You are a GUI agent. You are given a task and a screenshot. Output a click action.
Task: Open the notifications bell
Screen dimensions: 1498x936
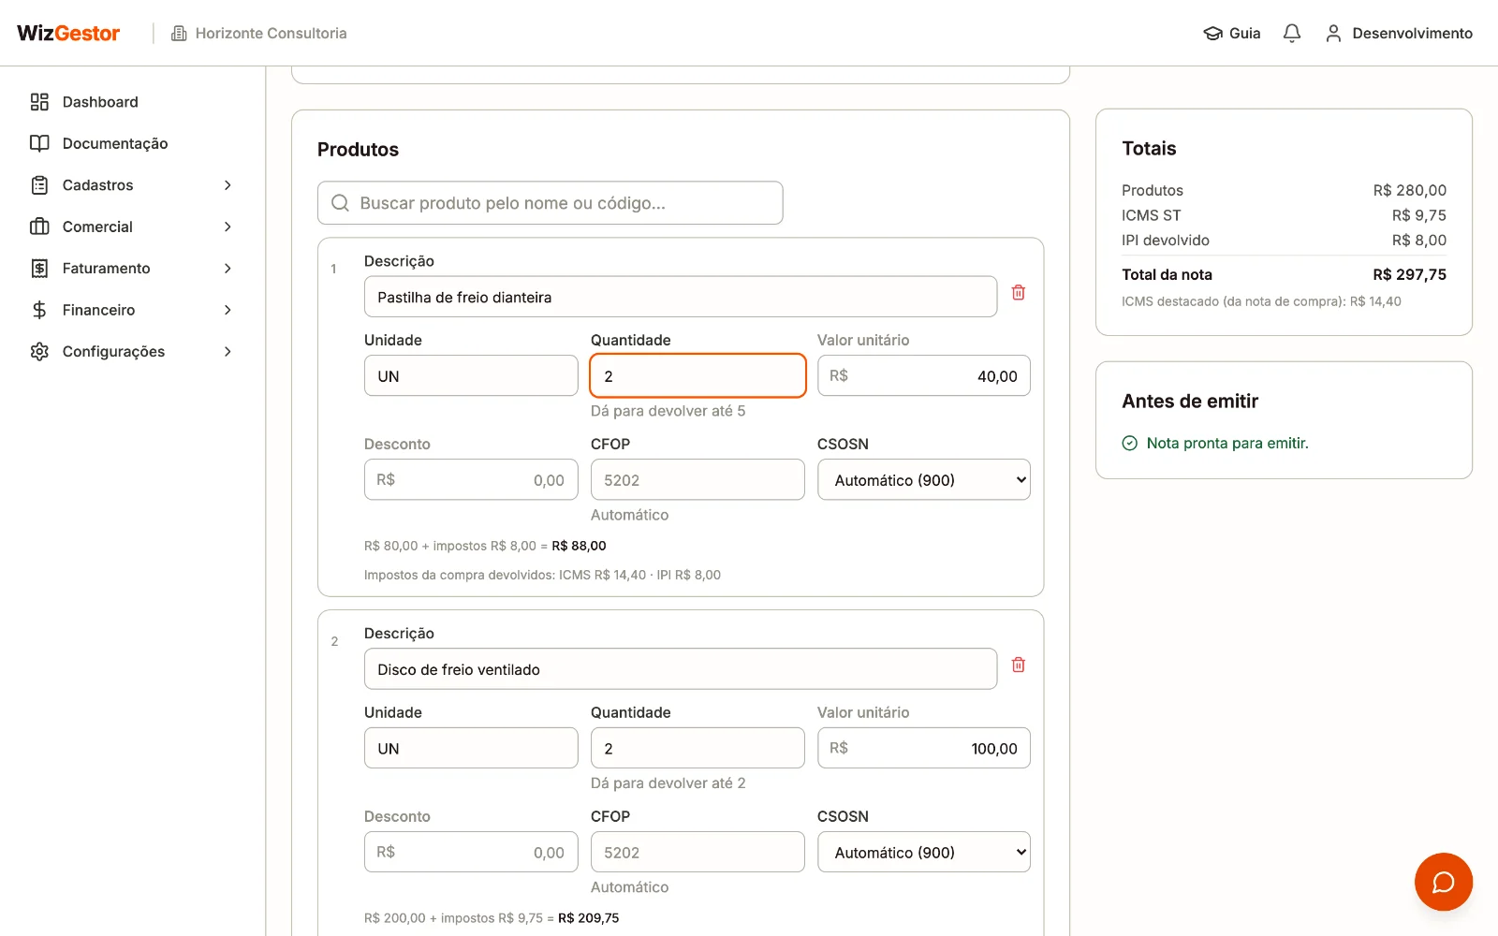tap(1292, 33)
